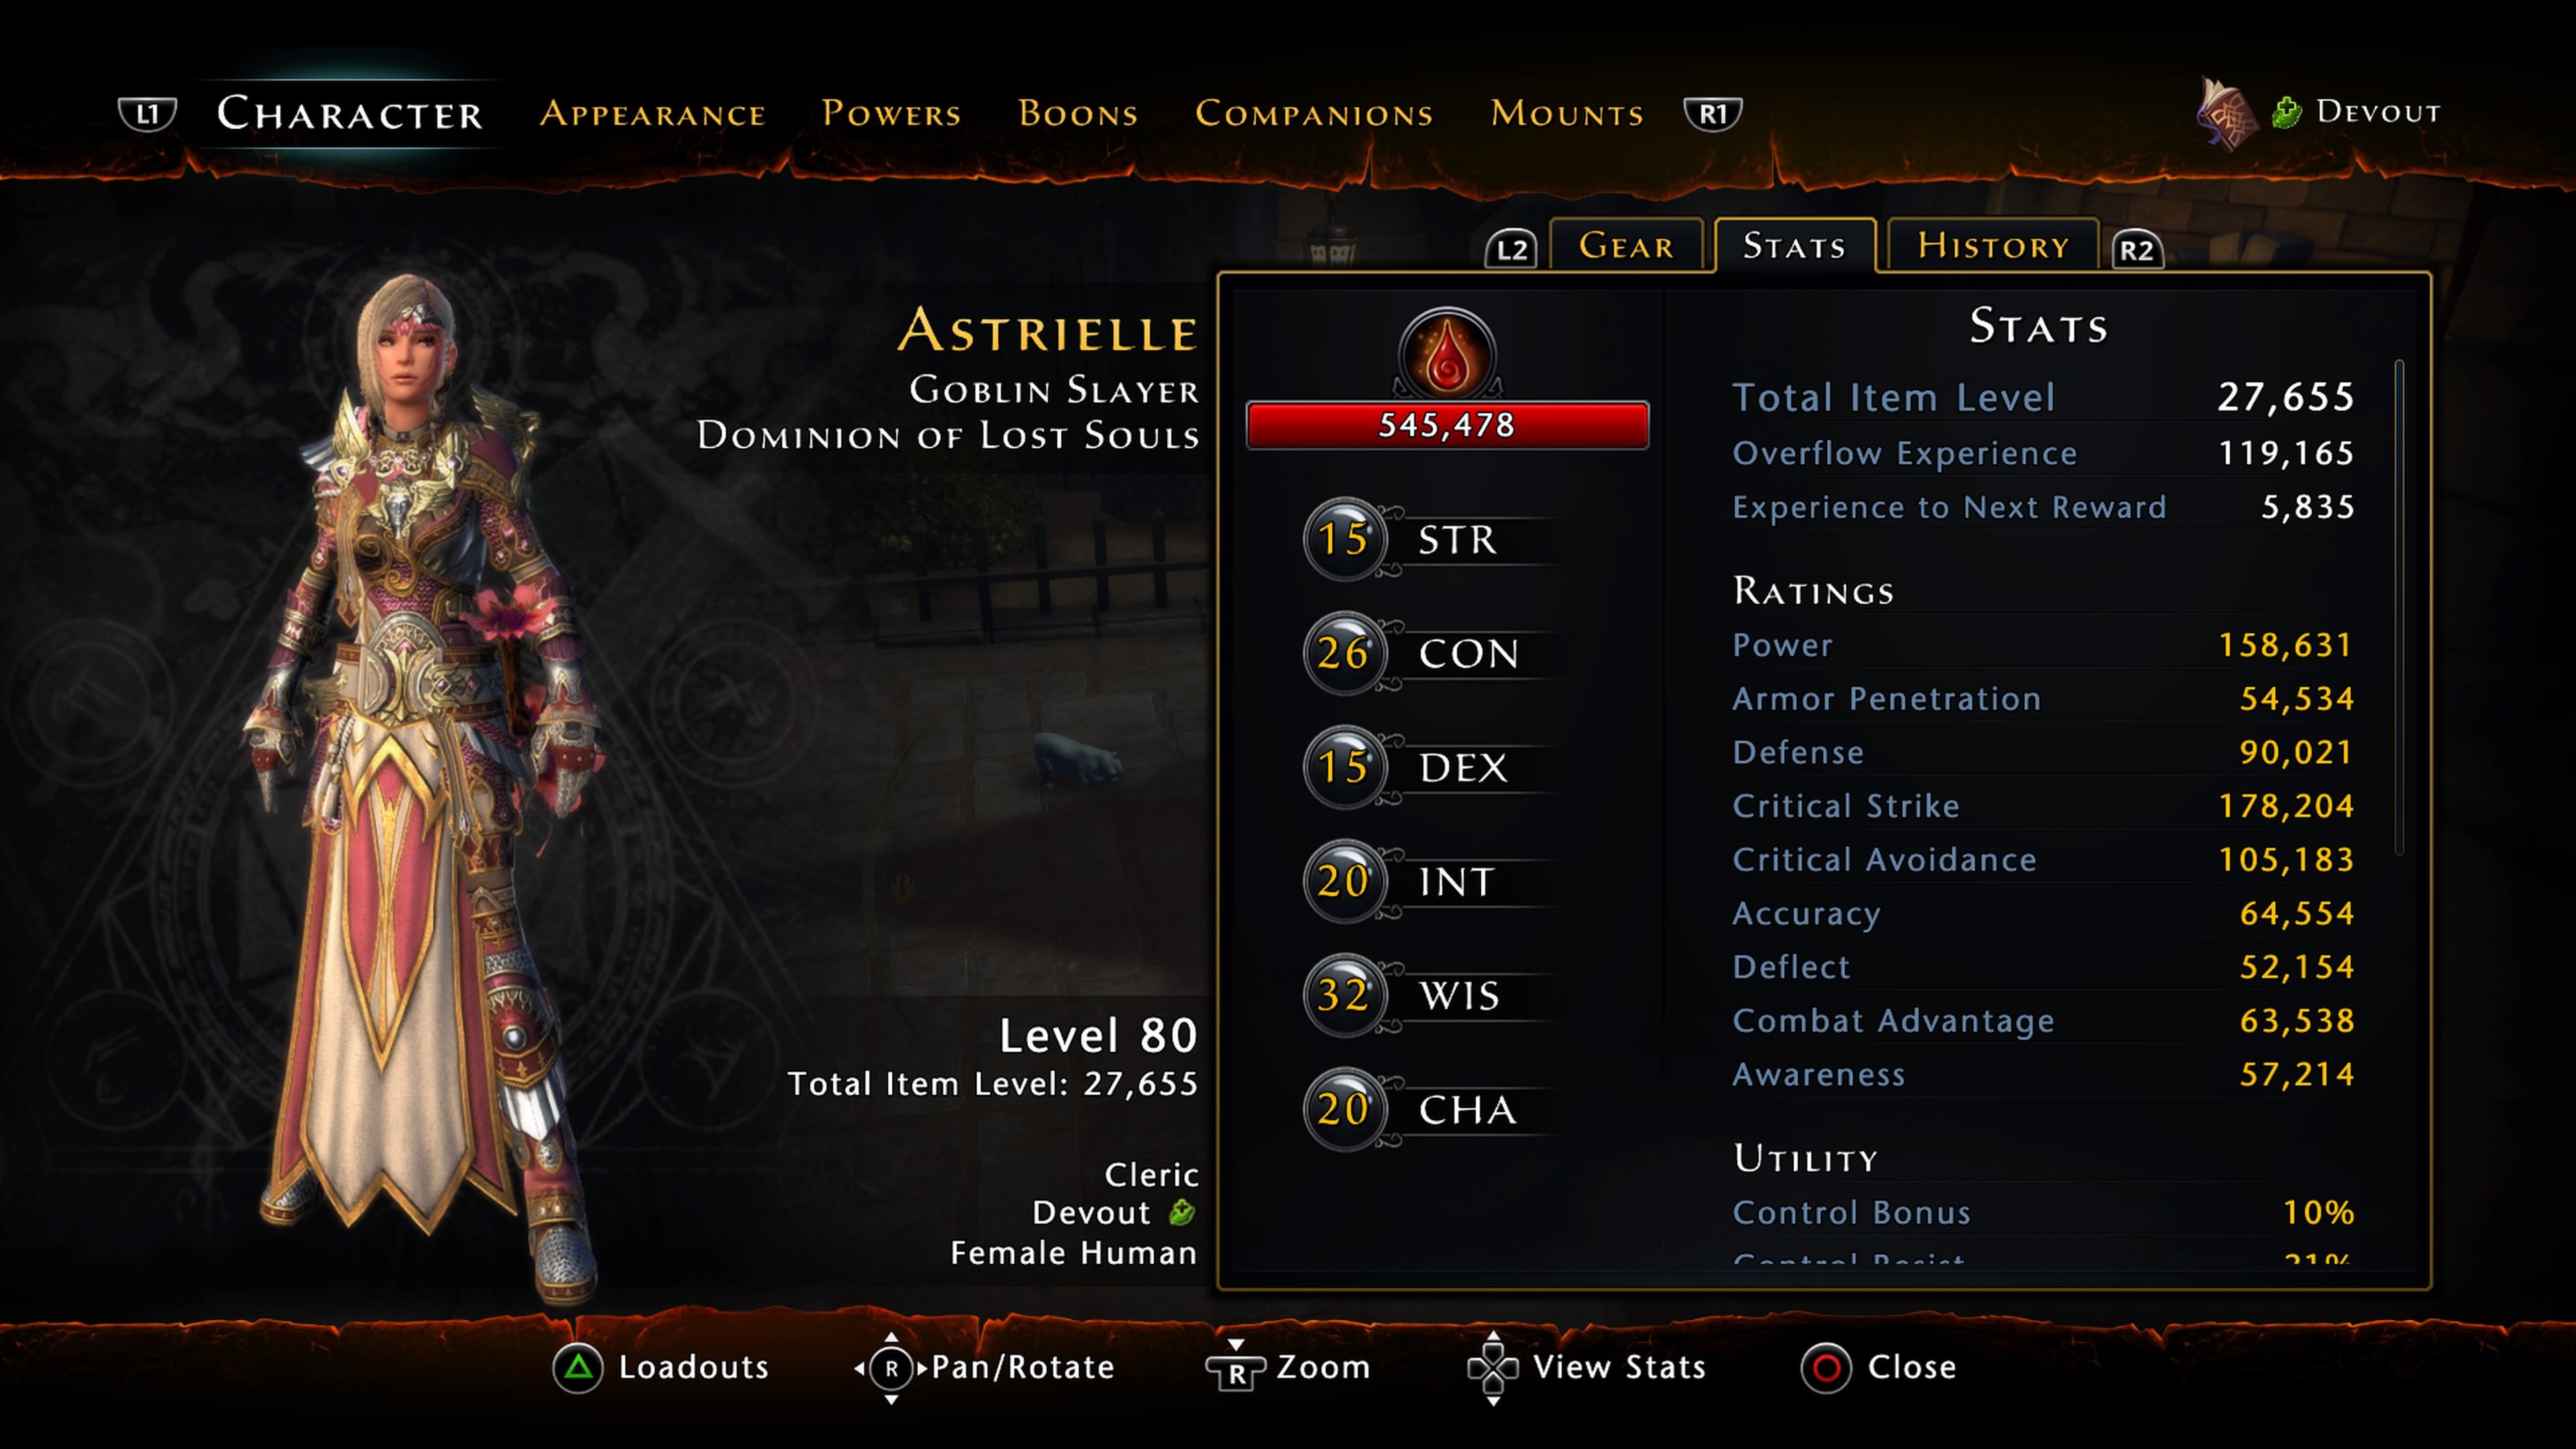Click the green triangle Loadouts icon
Viewport: 2576px width, 1449px height.
578,1367
